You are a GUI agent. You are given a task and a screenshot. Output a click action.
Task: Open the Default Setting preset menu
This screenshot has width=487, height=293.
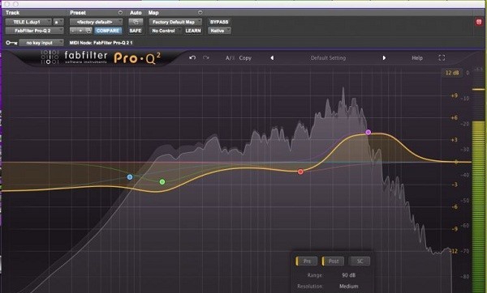[328, 58]
